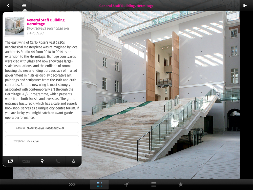Tap the venue thumbnail photo in the panel
Viewport: 253px width, 190px height.
pos(14,26)
